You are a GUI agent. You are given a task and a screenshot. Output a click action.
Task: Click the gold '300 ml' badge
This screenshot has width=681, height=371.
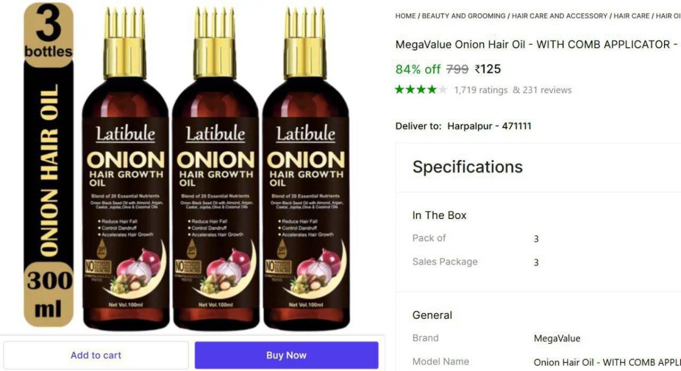pyautogui.click(x=49, y=295)
